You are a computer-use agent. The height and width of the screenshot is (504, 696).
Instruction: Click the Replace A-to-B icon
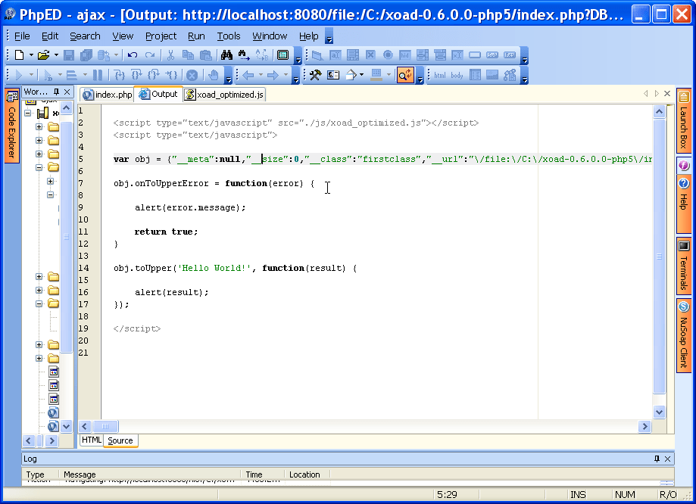point(262,55)
